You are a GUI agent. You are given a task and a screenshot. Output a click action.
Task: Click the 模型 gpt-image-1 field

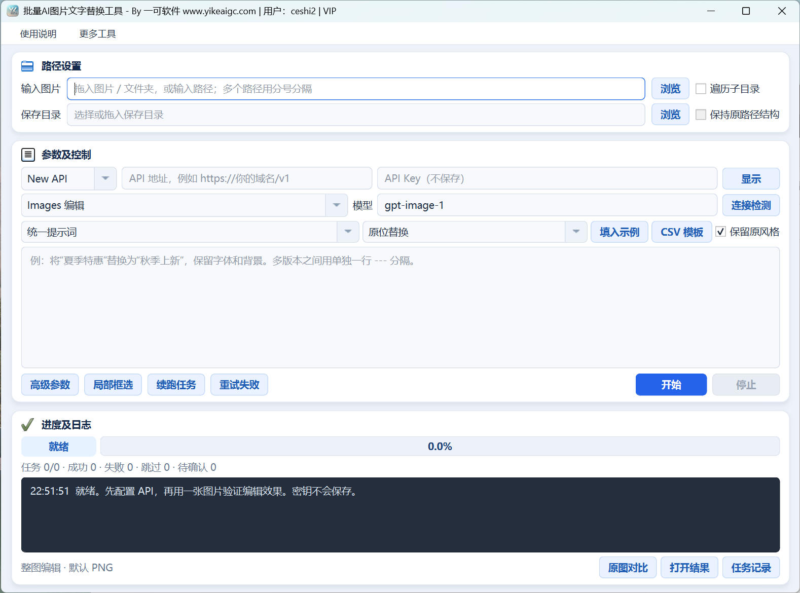[547, 205]
